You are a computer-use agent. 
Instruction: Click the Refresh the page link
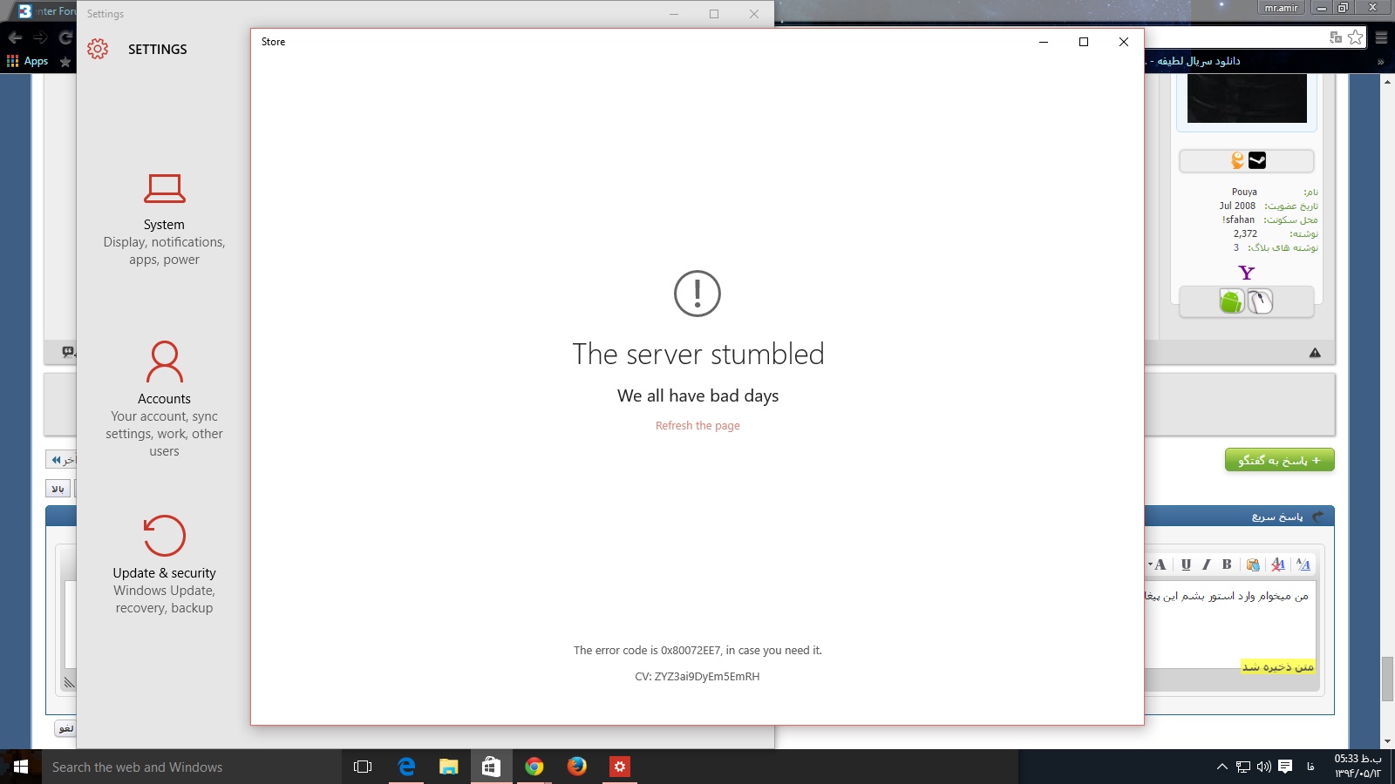(697, 426)
